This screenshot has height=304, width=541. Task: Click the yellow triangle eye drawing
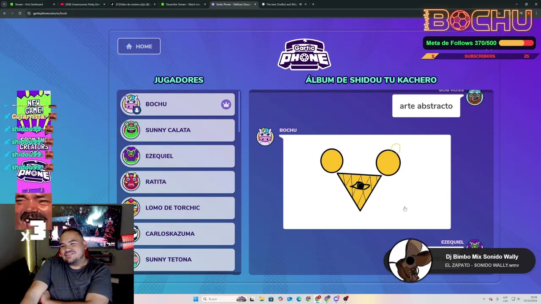360,191
